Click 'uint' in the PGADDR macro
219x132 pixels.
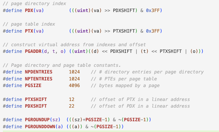tap(80, 51)
